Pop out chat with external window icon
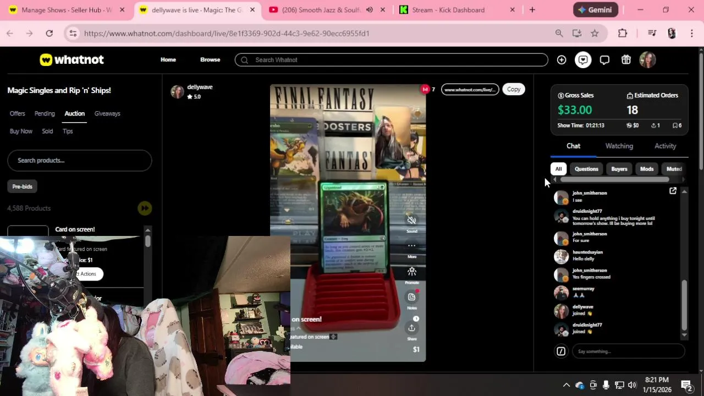 [673, 191]
